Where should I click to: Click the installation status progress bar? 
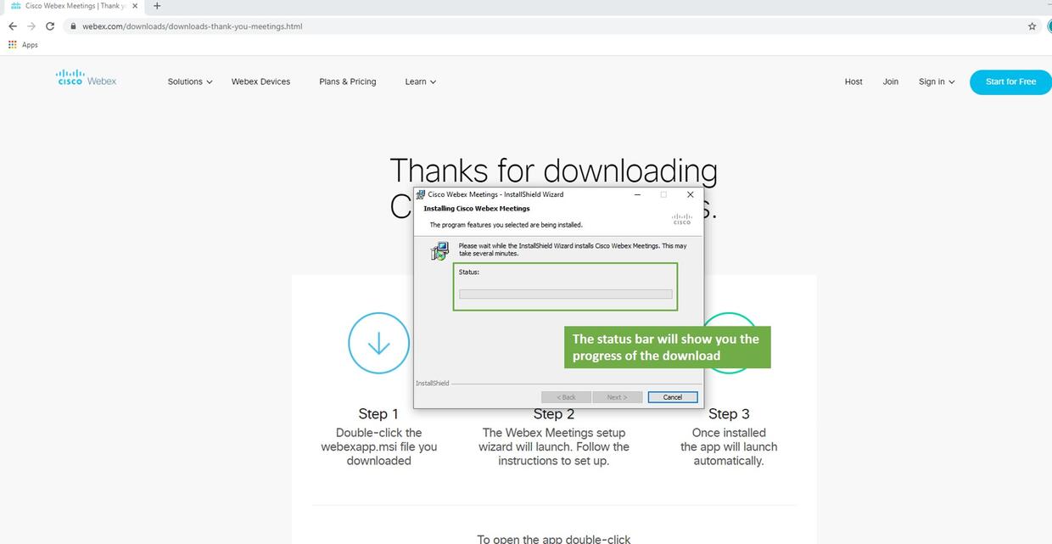click(565, 294)
